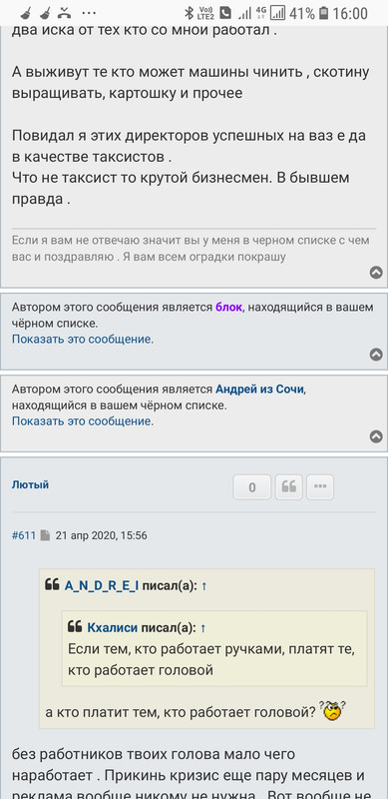The width and height of the screenshot is (388, 799).
Task: Open A_N_D_R_E_I quoted author profile
Action: click(102, 586)
